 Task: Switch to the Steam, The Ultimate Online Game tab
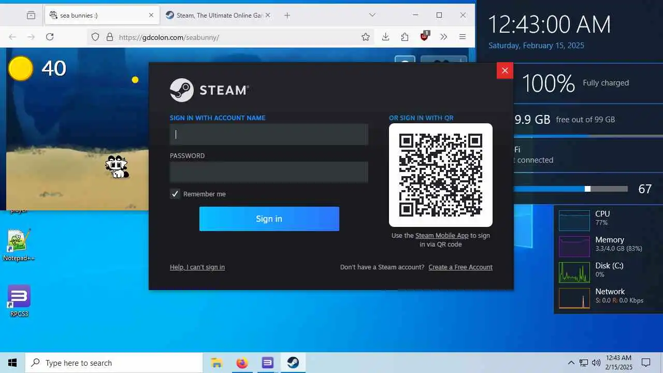coord(220,15)
